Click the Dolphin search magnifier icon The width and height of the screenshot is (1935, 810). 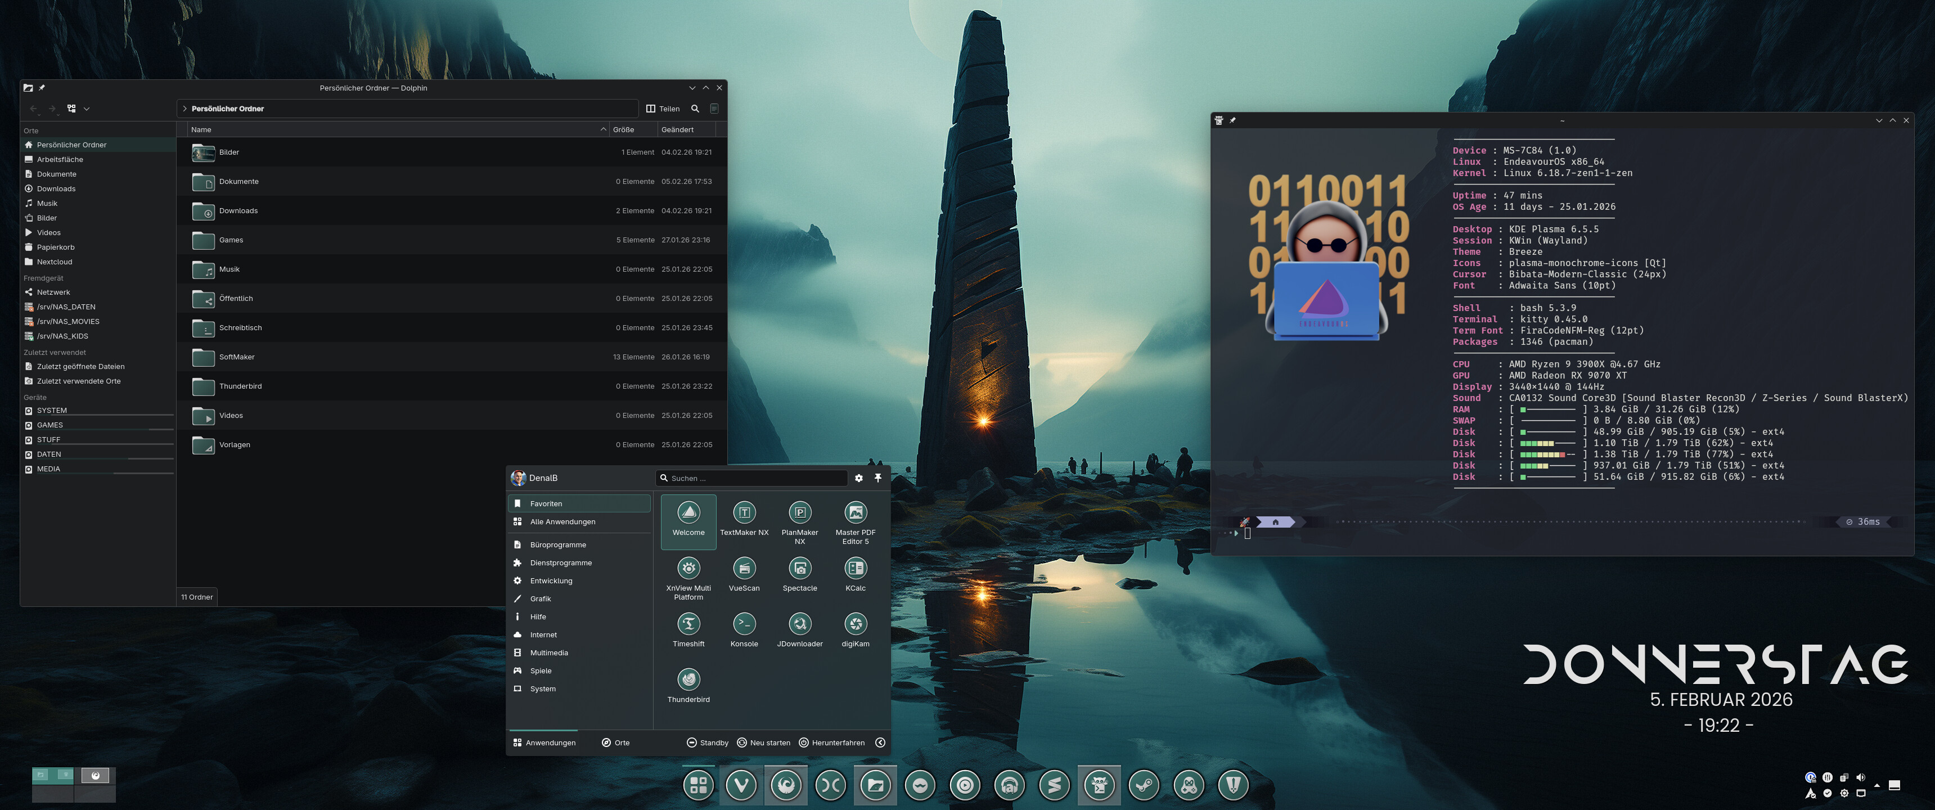coord(695,109)
